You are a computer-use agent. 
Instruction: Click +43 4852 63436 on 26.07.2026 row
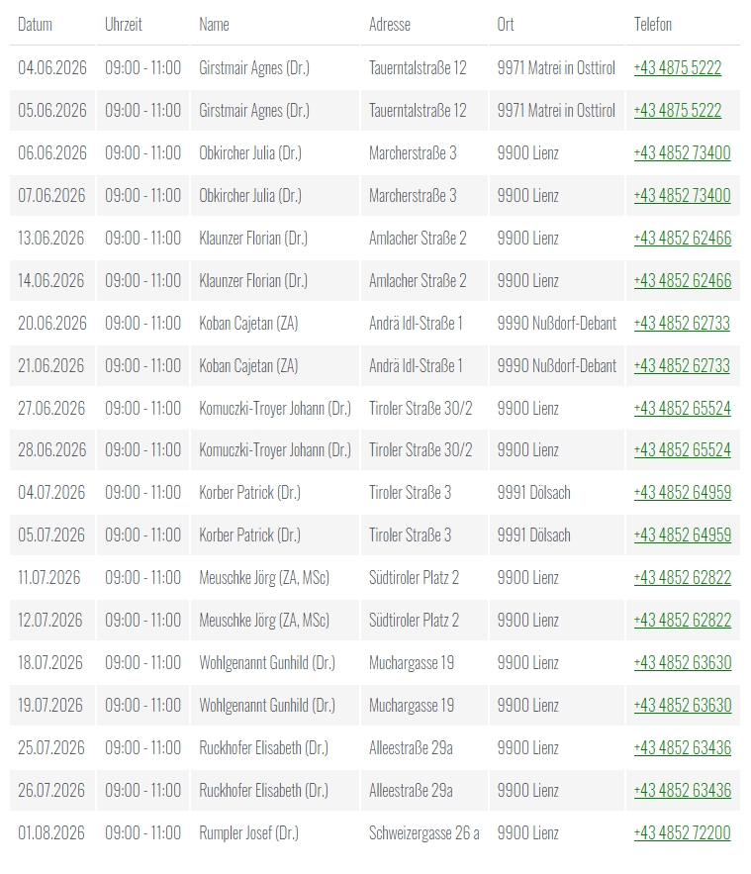pos(683,791)
